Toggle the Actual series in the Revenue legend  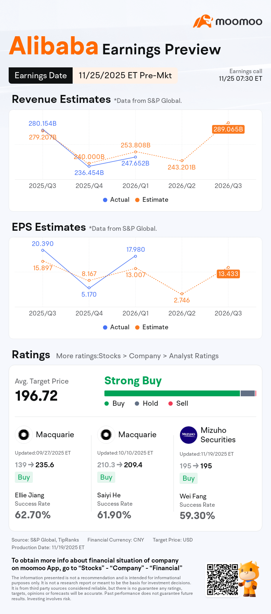click(116, 200)
